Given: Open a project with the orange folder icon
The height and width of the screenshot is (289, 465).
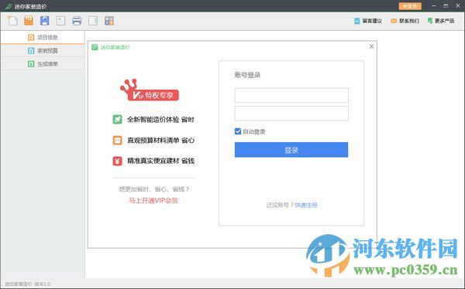Looking at the screenshot, I should click(x=29, y=20).
